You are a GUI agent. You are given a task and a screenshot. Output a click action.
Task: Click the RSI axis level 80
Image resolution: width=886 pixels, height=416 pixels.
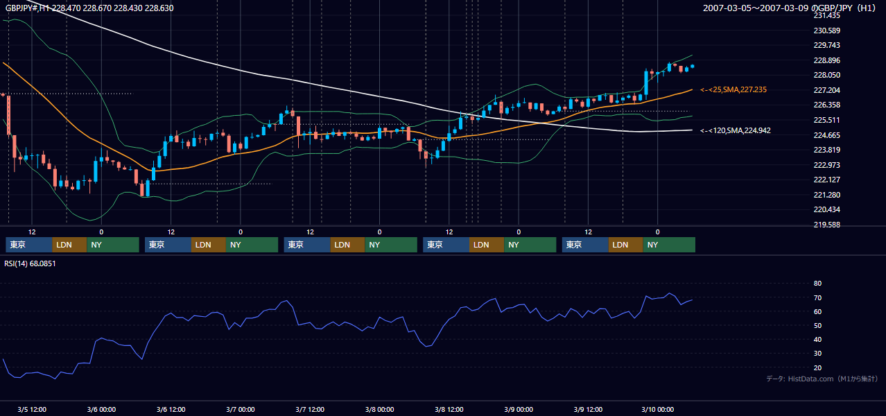tap(817, 284)
